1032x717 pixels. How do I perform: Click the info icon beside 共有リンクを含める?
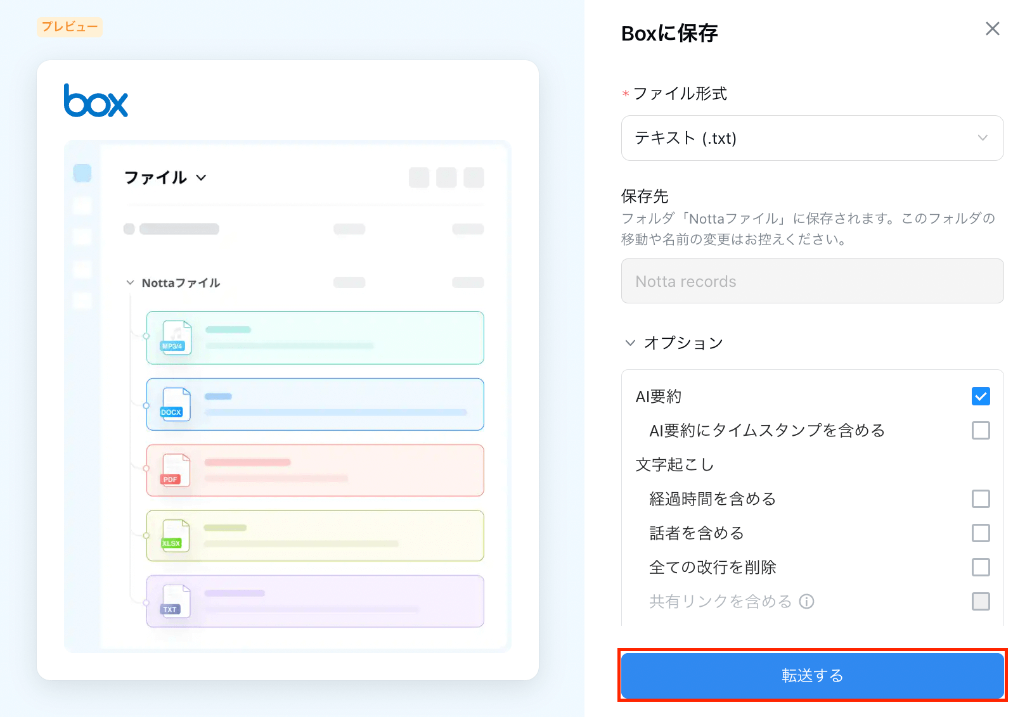[806, 601]
